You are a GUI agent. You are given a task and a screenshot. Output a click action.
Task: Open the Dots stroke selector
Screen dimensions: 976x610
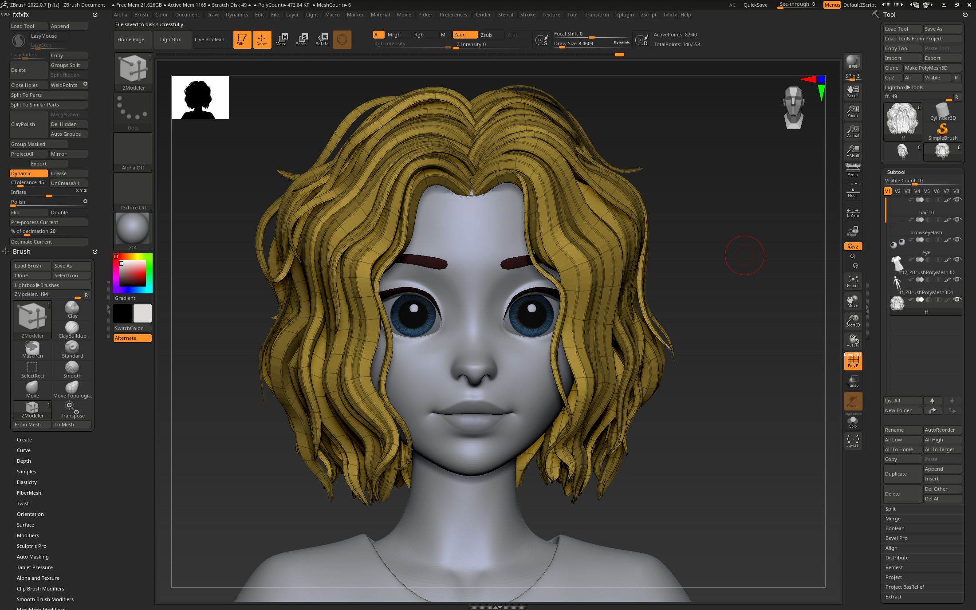133,112
